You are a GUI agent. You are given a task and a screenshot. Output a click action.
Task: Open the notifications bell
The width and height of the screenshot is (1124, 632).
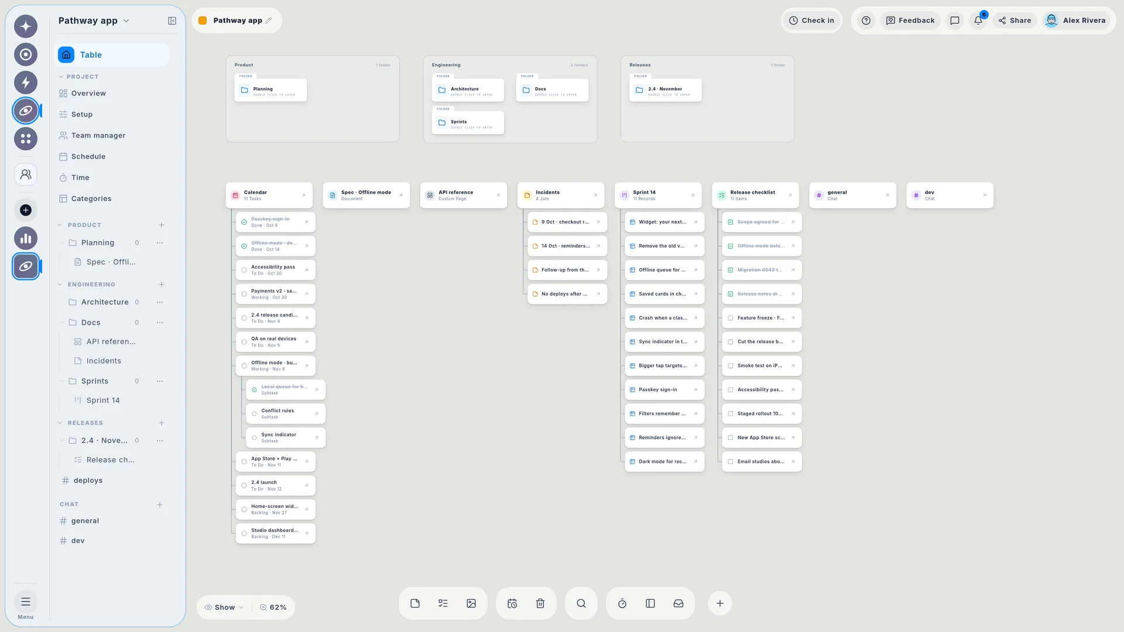(x=978, y=20)
